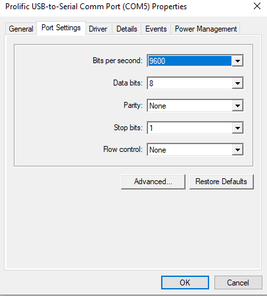Expand the Data bits dropdown arrow
The image size is (267, 296).
click(237, 83)
